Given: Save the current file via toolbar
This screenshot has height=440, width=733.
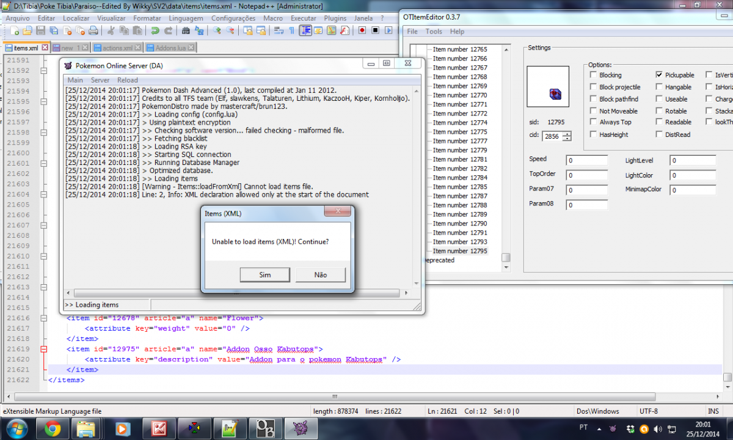Looking at the screenshot, I should pos(40,31).
